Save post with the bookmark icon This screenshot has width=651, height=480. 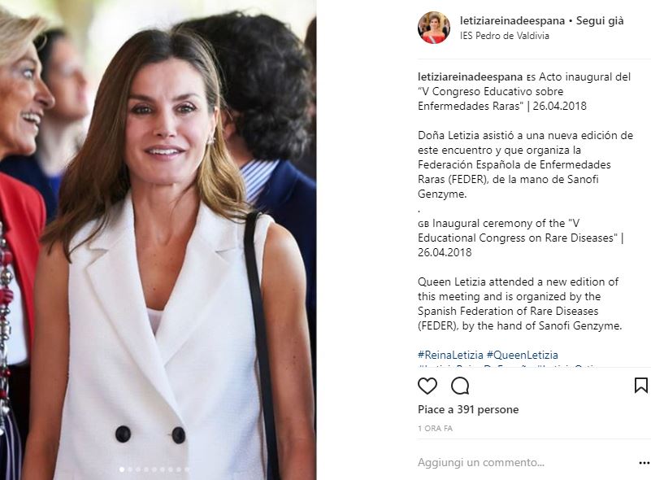click(x=641, y=386)
